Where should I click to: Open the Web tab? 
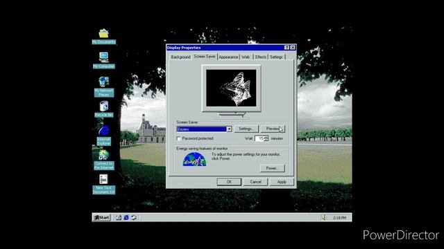pos(246,57)
